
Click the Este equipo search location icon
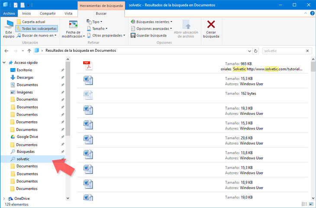9,29
